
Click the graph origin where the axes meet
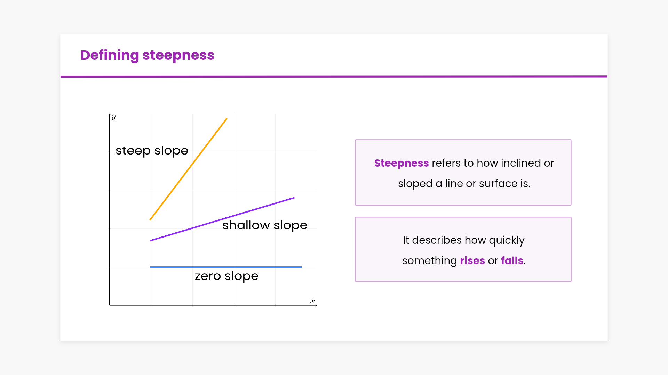tap(110, 305)
